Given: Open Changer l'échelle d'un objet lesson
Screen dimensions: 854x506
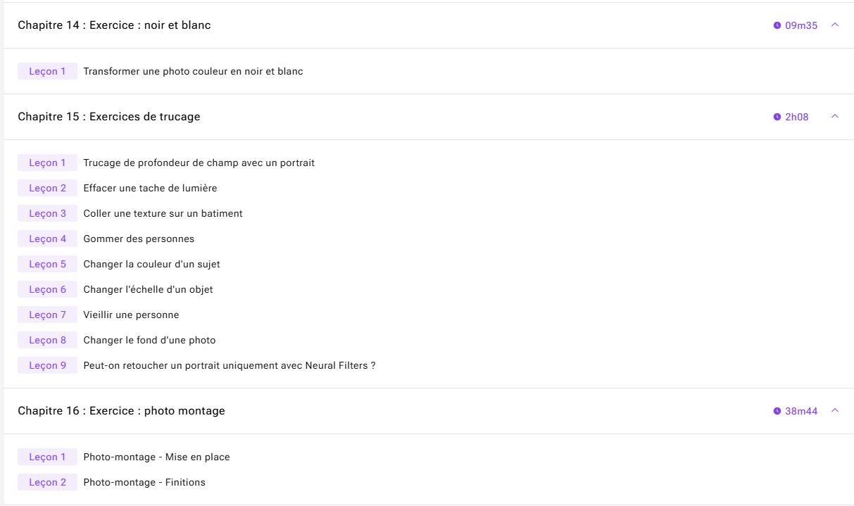Looking at the screenshot, I should pos(148,289).
